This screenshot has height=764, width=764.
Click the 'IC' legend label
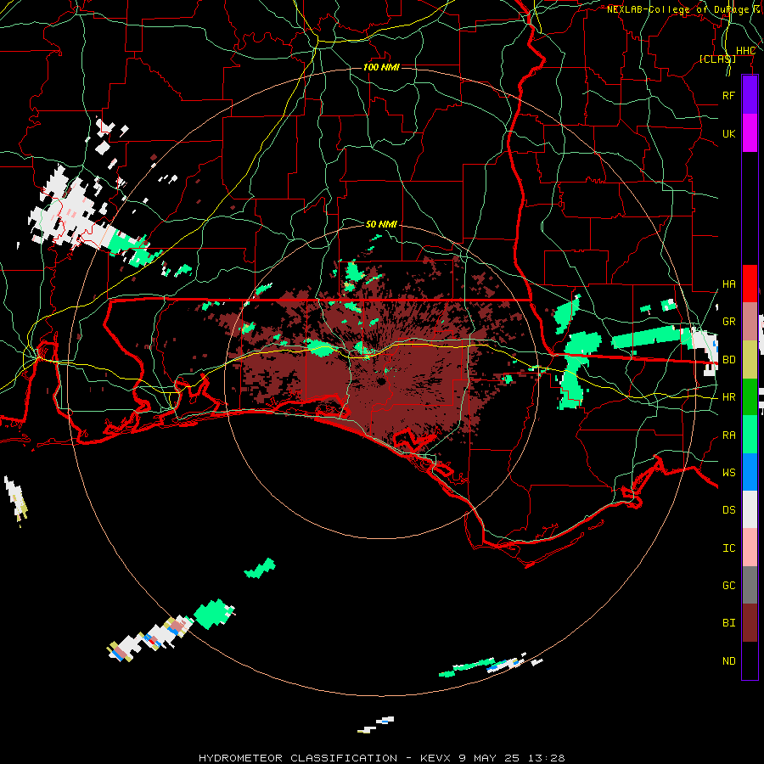pos(728,548)
